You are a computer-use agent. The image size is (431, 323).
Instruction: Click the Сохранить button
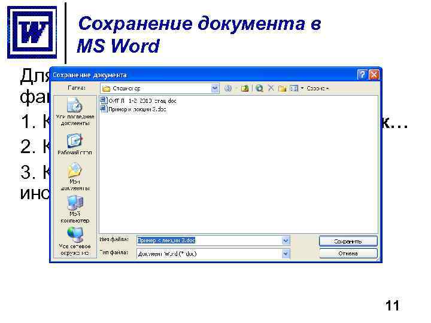[348, 241]
